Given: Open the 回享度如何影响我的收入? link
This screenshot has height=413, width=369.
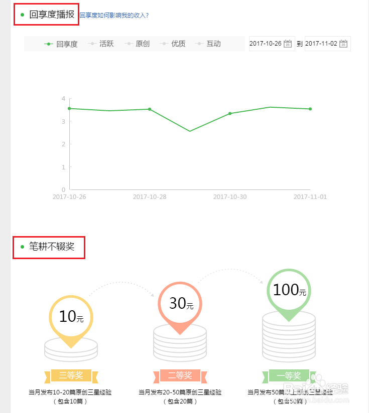Looking at the screenshot, I should tap(114, 15).
